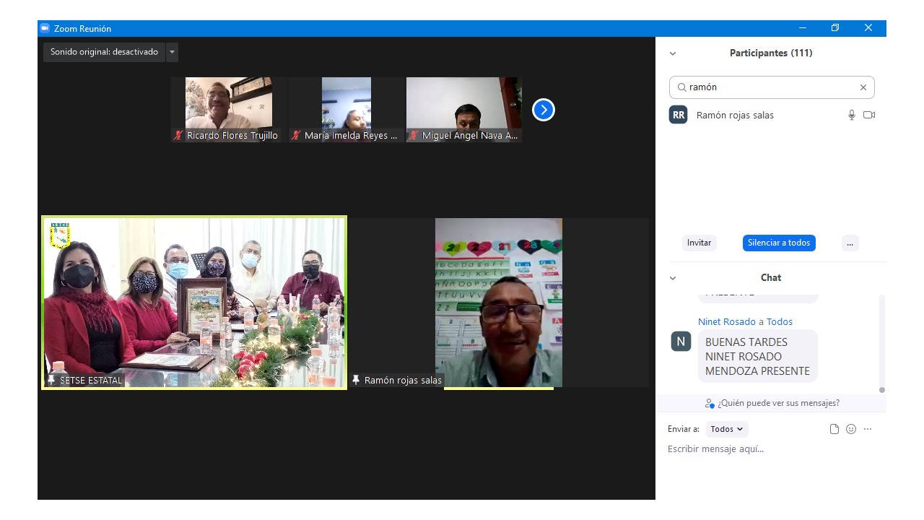This screenshot has width=924, height=520.
Task: Click the 'Escribir mensaje aquí...' message field
Action: coord(771,449)
